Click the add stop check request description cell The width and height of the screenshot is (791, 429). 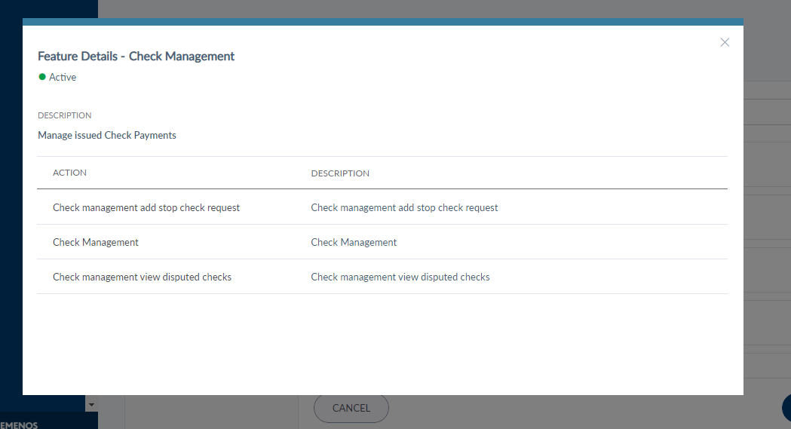pyautogui.click(x=404, y=207)
